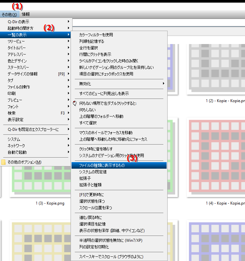Expand the 無効化 submenu
Viewport: 245px width, 261px height.
119,84
